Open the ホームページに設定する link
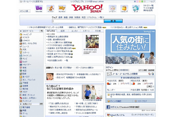Image resolution: width=175 pixels, height=117 pixels. tap(33, 1)
